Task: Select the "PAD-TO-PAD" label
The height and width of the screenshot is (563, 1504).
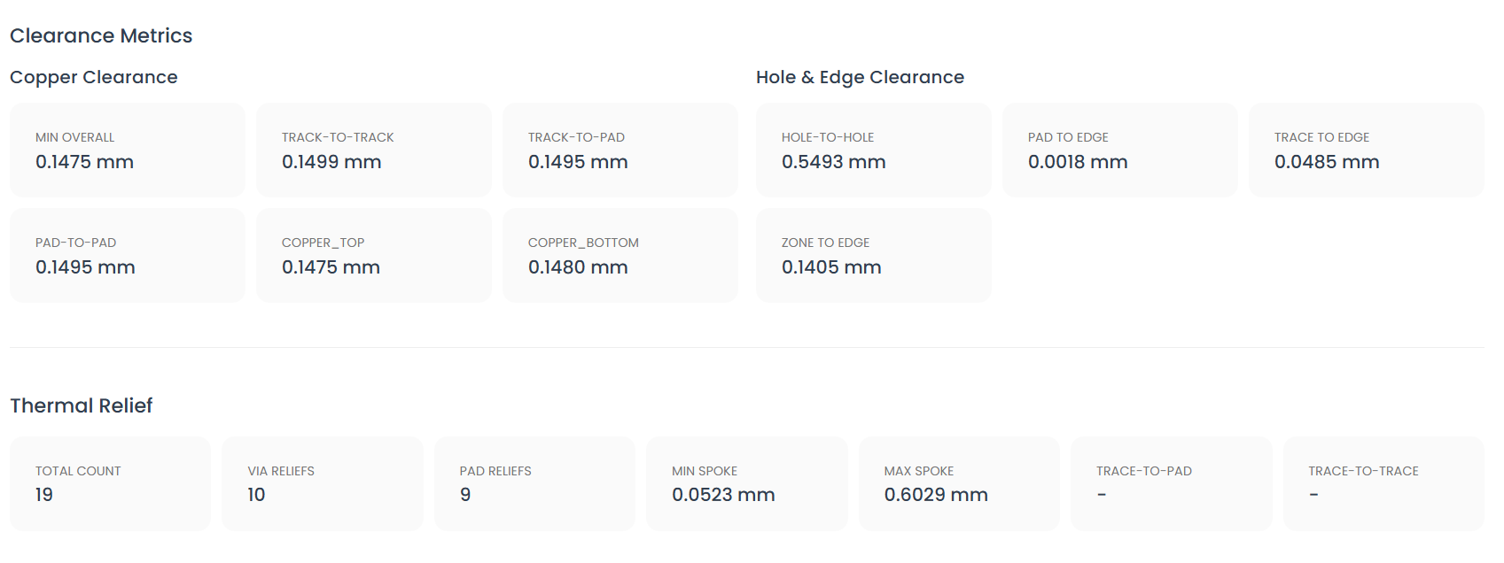Action: [x=76, y=243]
